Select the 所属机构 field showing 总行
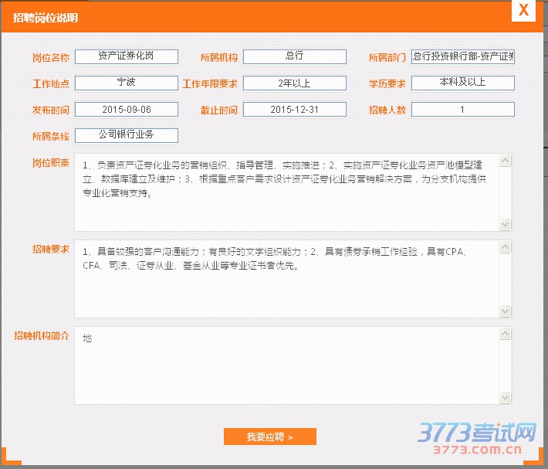Screen dimensions: 548x469 coord(294,56)
